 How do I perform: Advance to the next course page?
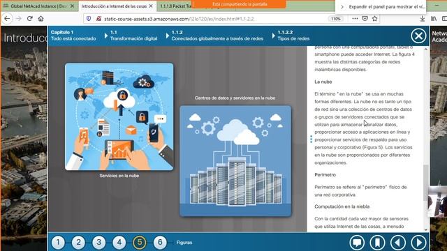[x=418, y=243]
